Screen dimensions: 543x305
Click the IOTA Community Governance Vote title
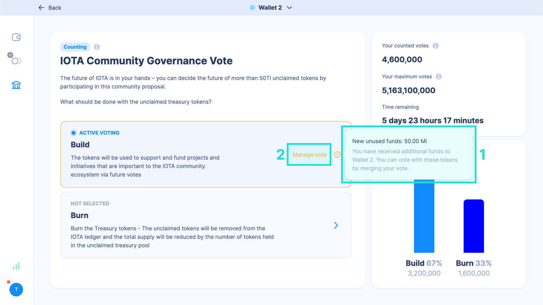point(146,61)
